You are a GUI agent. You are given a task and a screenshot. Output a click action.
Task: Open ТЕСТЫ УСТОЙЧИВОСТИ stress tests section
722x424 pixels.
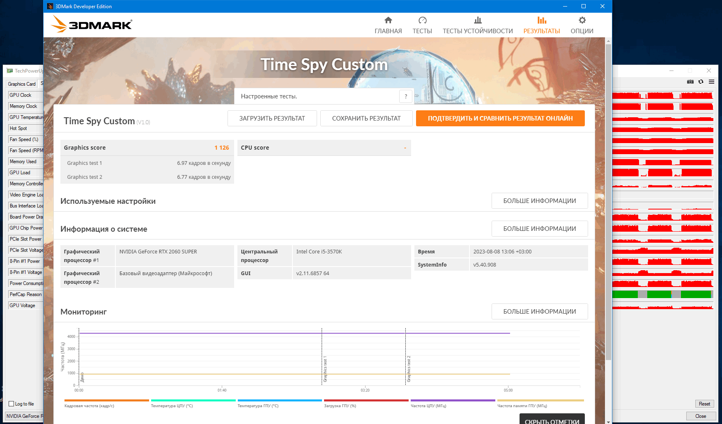click(478, 25)
